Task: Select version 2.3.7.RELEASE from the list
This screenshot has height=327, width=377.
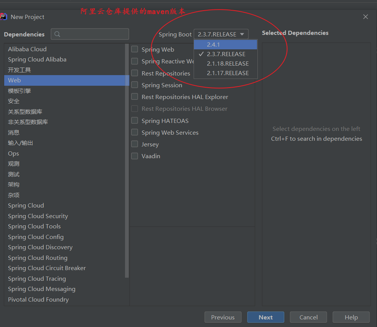Action: (226, 54)
